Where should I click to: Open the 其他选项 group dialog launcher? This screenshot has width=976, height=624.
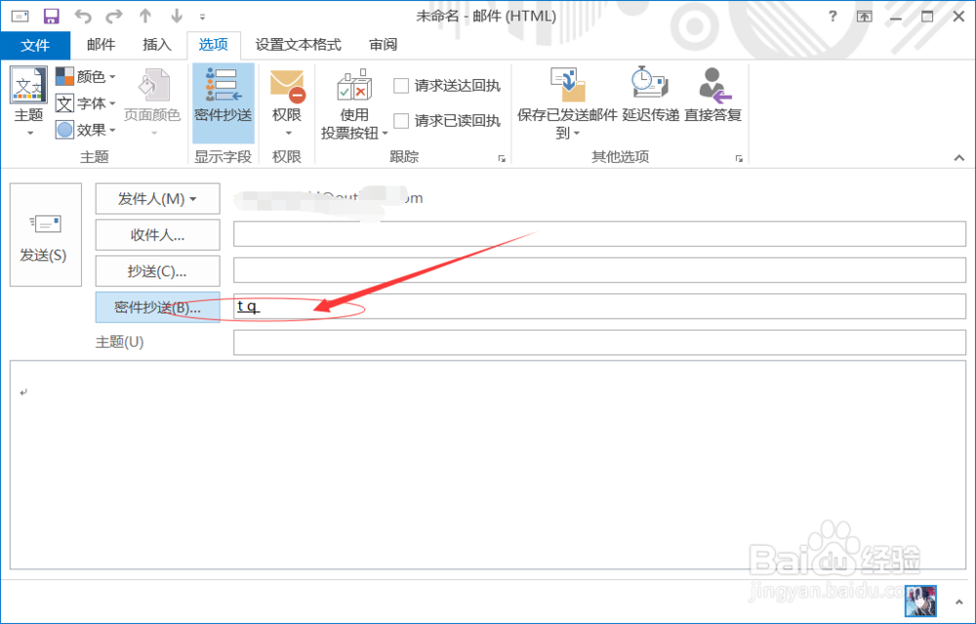point(739,159)
